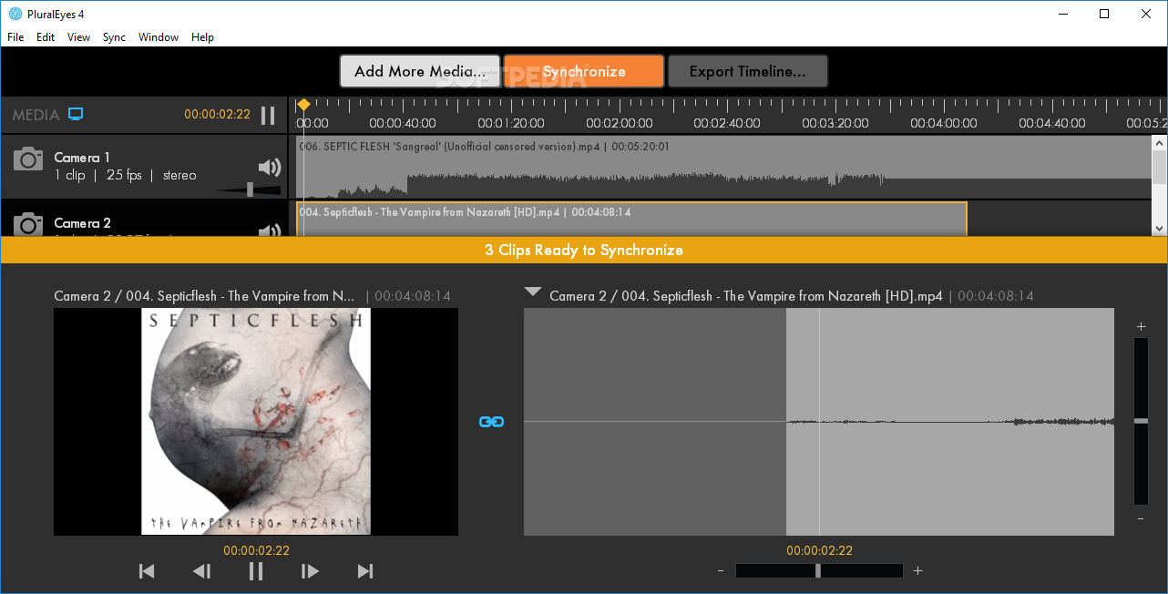This screenshot has width=1168, height=594.
Task: Click the PluralEyes 4 app icon
Action: click(15, 14)
